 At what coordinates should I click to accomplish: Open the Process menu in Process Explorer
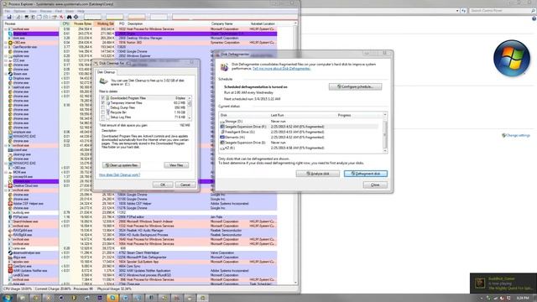pyautogui.click(x=46, y=11)
